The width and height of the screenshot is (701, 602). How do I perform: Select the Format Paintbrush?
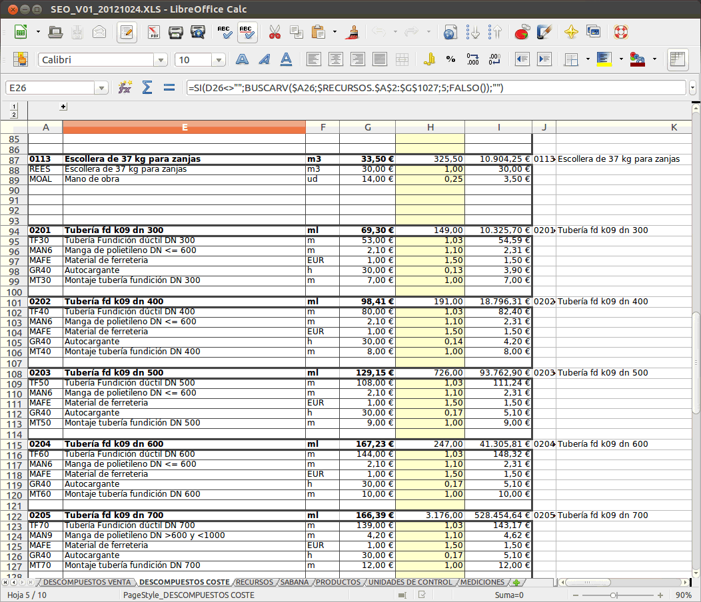click(352, 32)
